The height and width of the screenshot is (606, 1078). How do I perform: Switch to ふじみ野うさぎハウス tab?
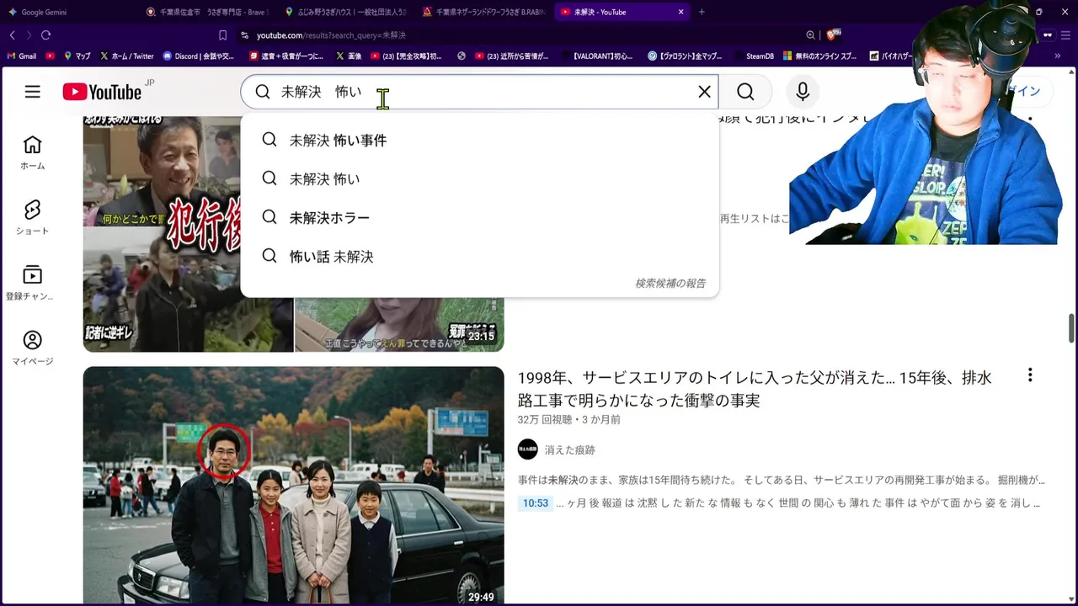click(x=345, y=12)
